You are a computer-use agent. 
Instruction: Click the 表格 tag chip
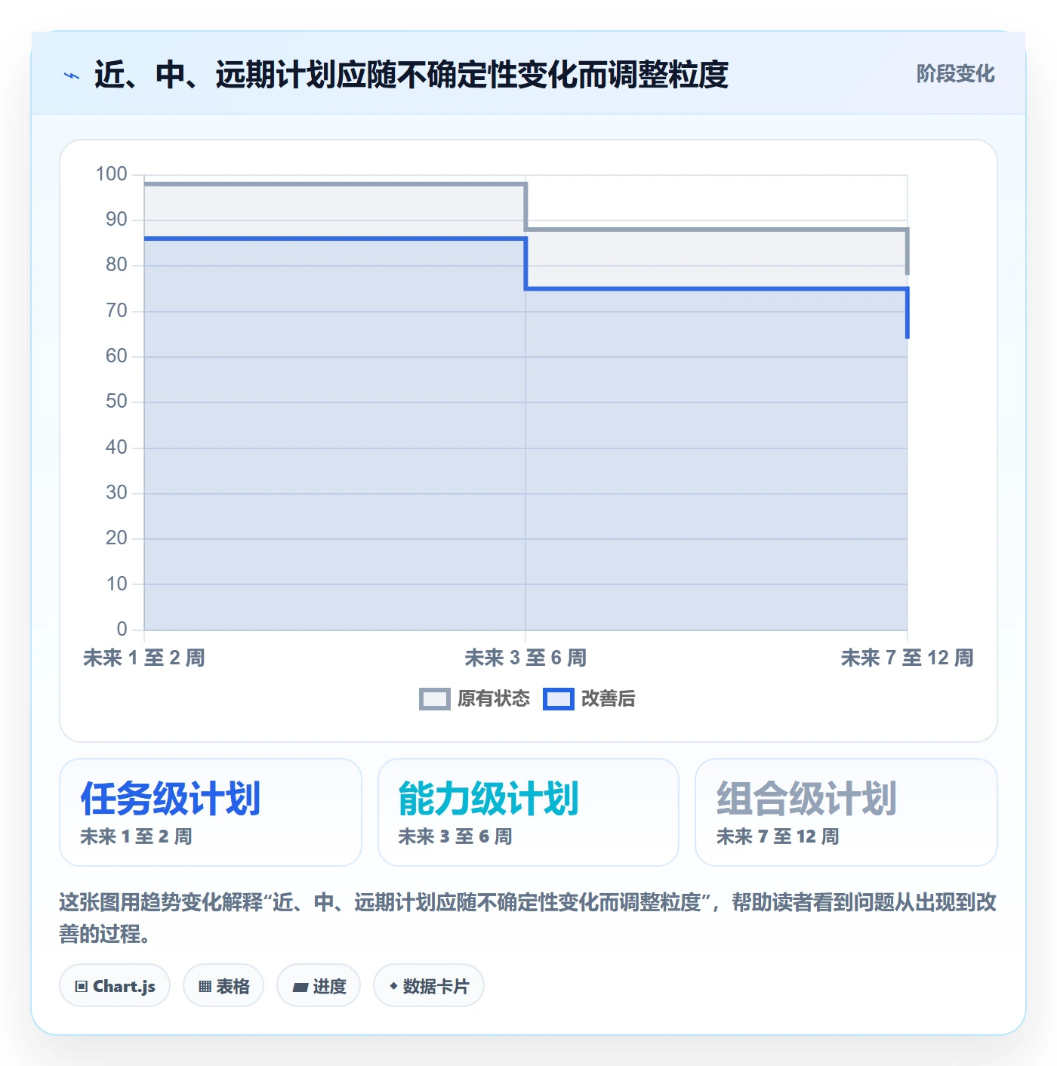(223, 986)
